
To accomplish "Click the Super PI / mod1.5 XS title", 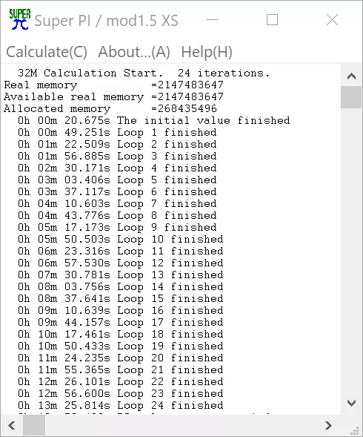I will pos(106,21).
